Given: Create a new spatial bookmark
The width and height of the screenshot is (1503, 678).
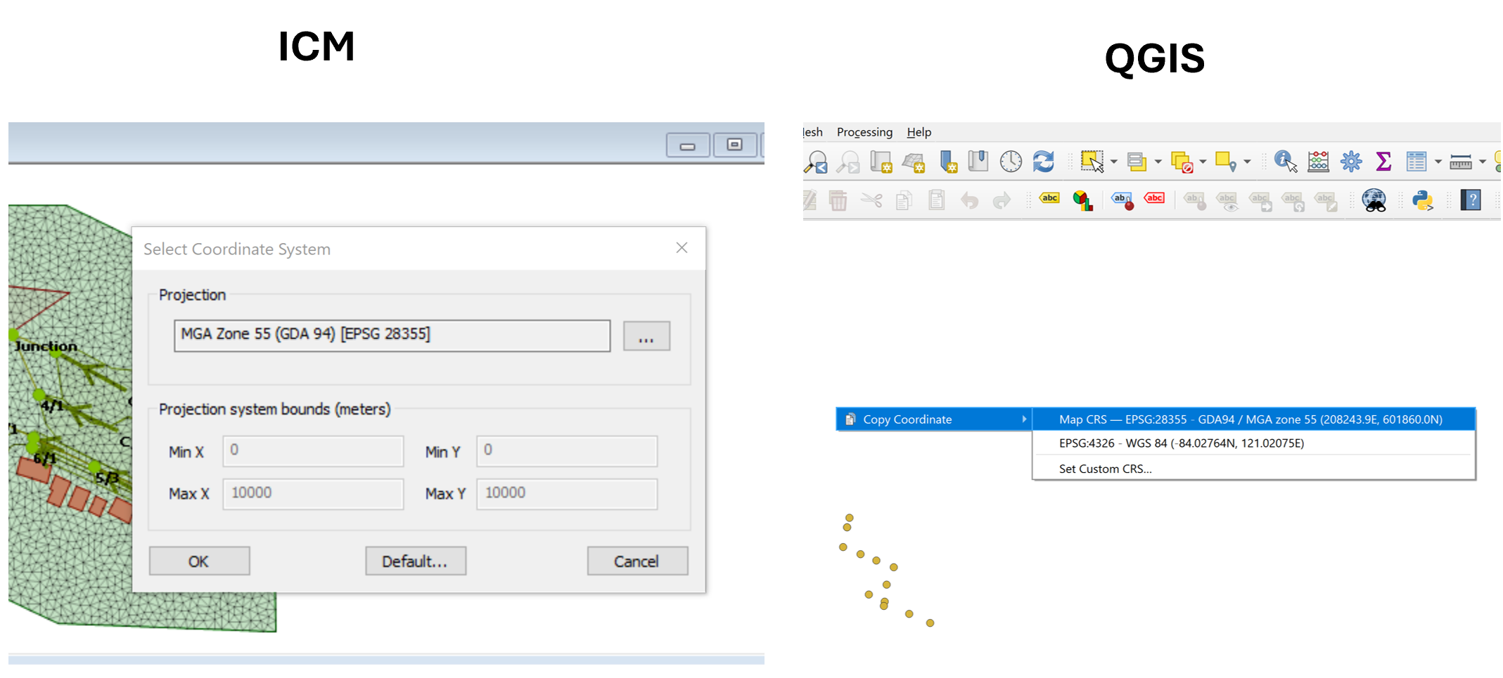Looking at the screenshot, I should pos(948,162).
